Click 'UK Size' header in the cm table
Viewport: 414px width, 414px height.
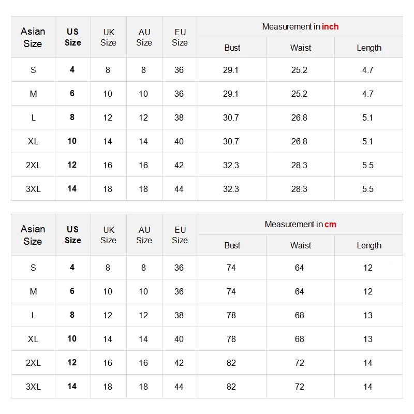pos(109,235)
